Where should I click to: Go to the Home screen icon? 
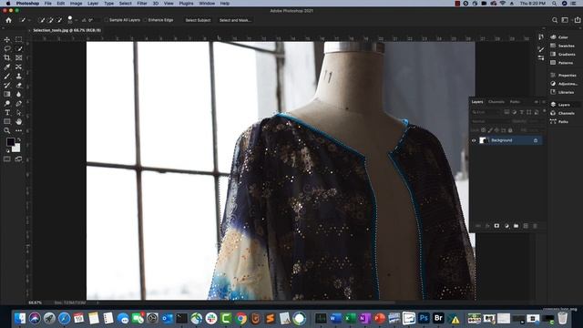coord(8,20)
